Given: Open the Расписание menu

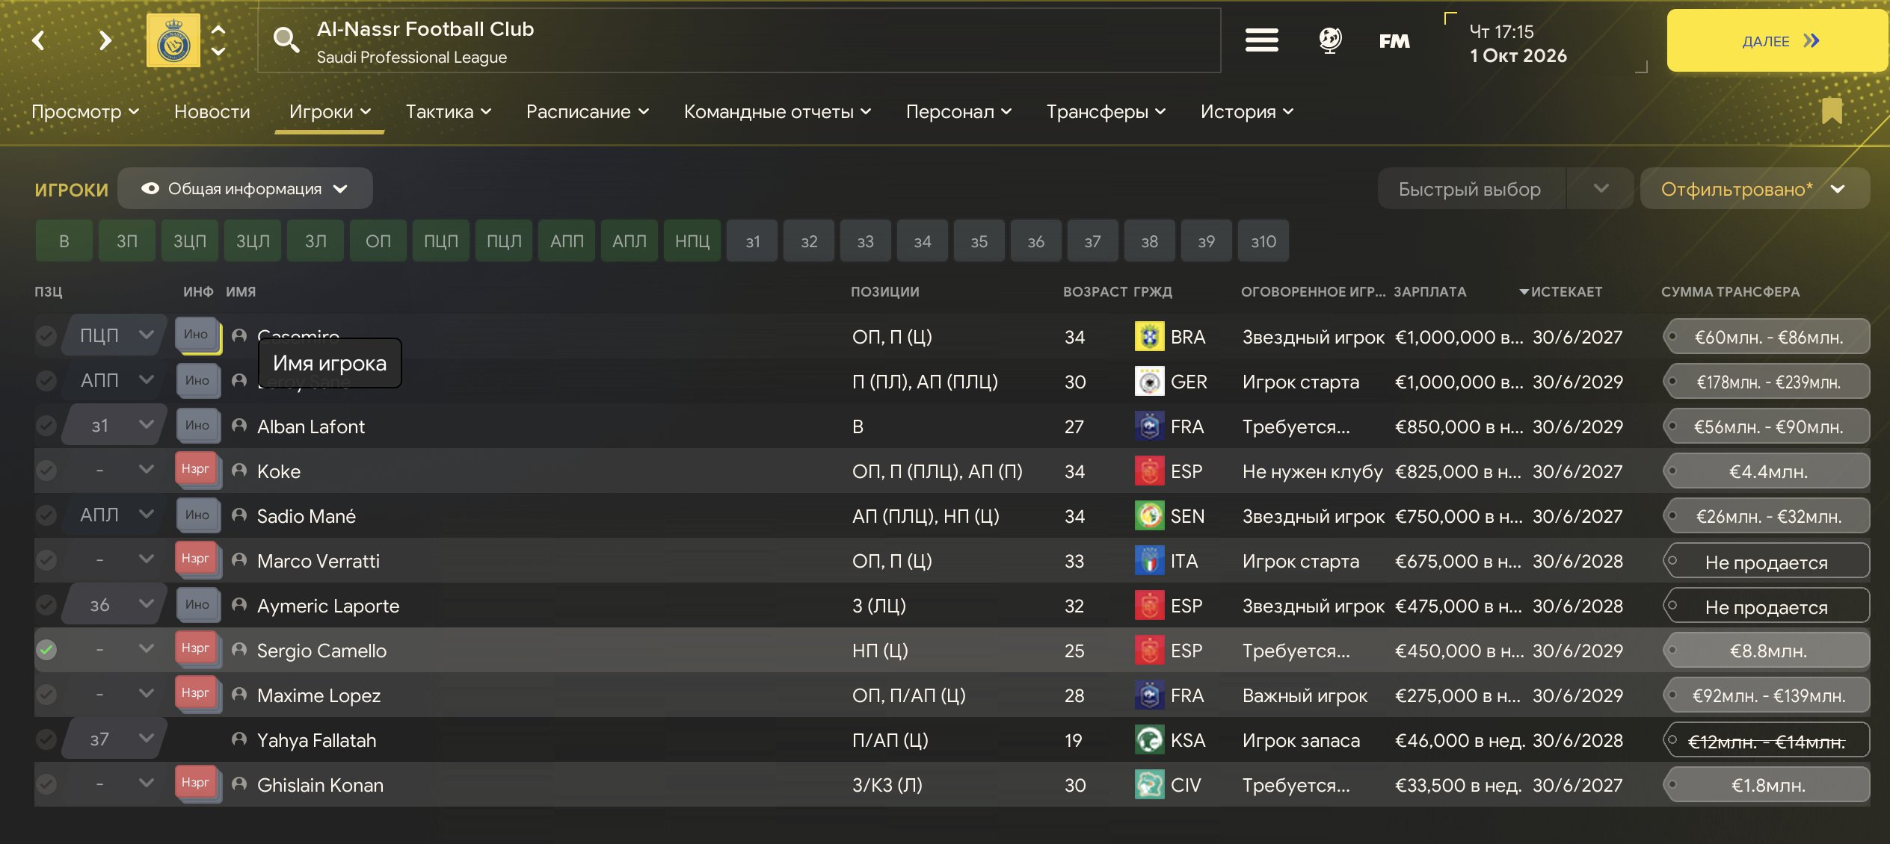Looking at the screenshot, I should (588, 111).
